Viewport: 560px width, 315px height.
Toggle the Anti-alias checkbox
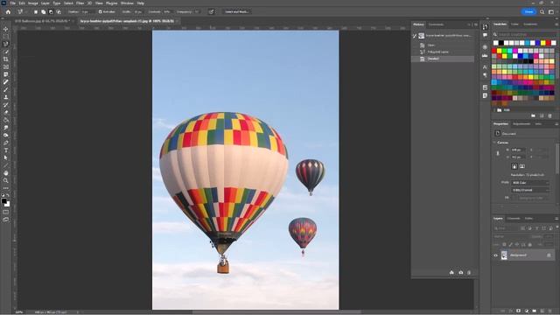[x=101, y=11]
